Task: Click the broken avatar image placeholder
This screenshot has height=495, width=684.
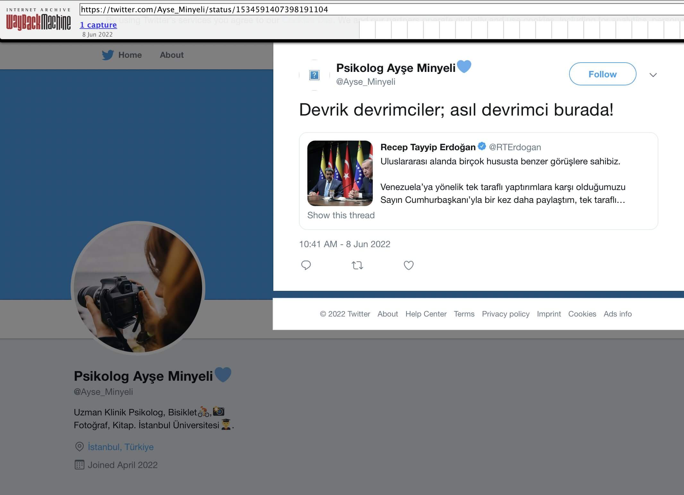Action: pyautogui.click(x=314, y=75)
